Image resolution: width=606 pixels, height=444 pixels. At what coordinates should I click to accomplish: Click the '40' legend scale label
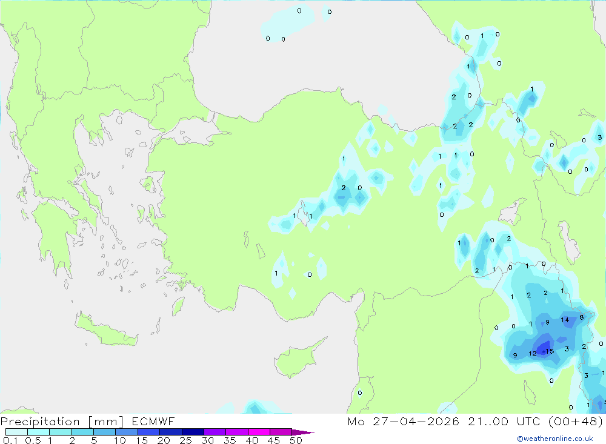252,440
